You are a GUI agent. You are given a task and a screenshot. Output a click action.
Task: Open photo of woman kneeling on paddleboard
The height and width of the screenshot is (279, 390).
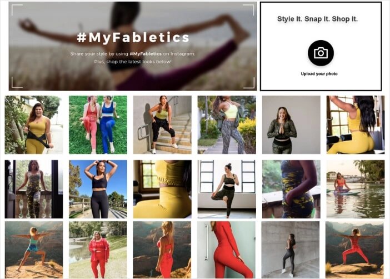[356, 189]
